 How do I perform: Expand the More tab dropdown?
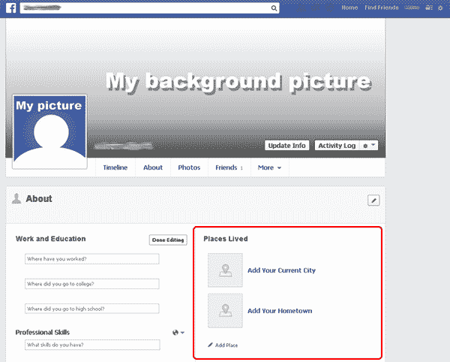269,167
